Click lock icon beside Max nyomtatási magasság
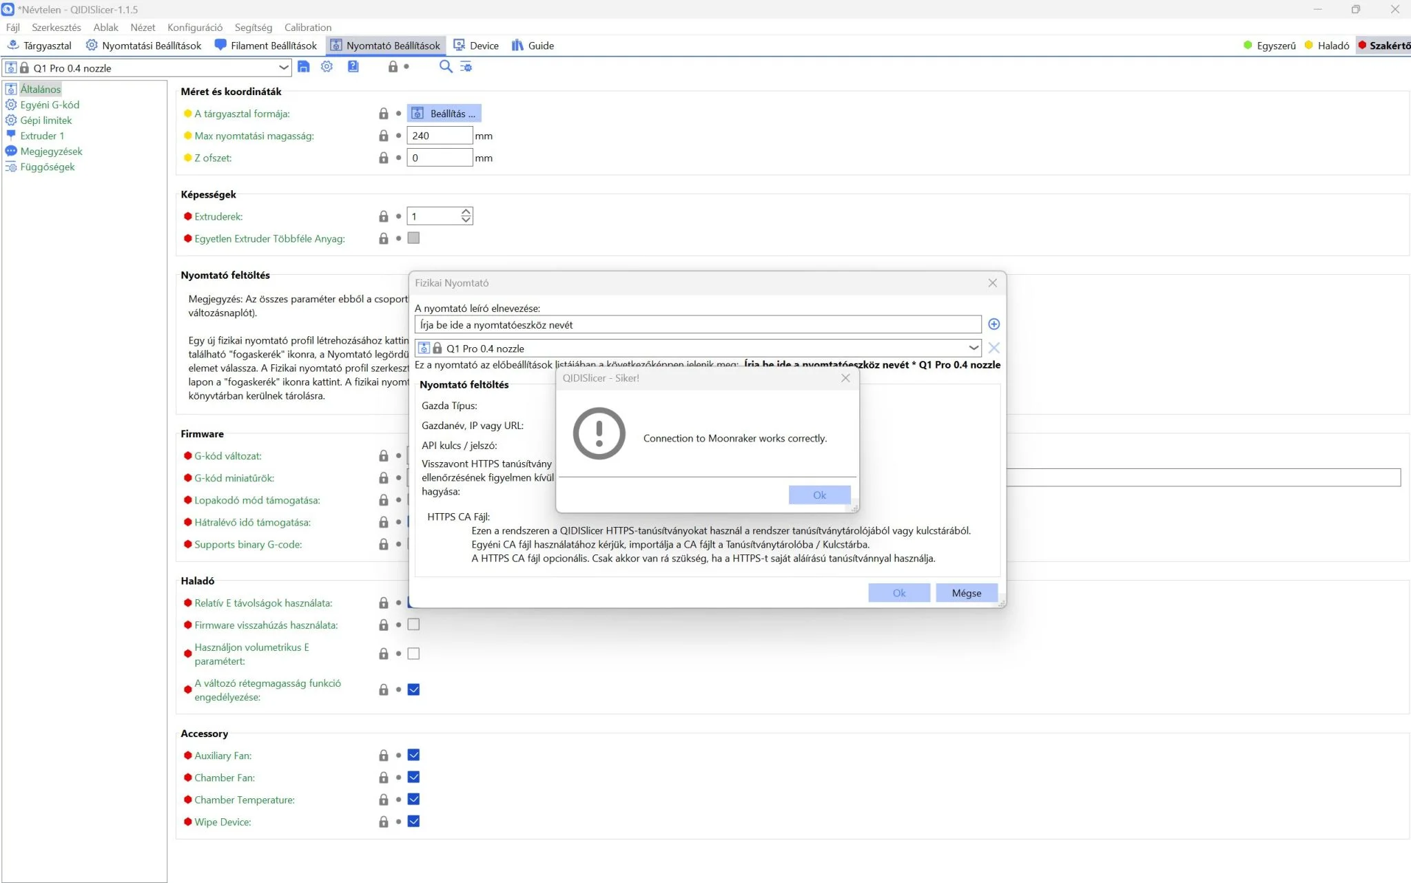Screen dimensions: 1411x883 click(384, 136)
